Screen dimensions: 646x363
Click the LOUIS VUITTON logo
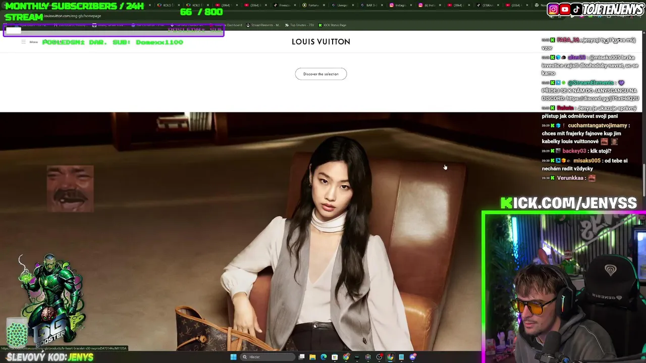[x=321, y=42]
